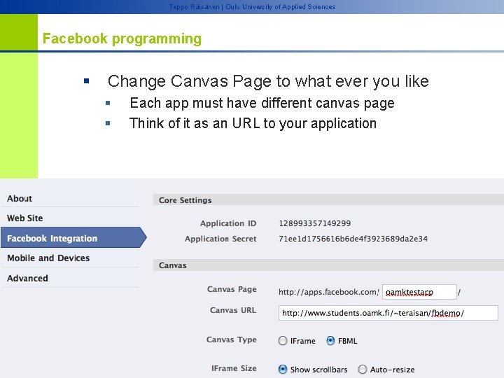Click the 'Each app must have' bullet
The image size is (504, 378).
pos(262,103)
